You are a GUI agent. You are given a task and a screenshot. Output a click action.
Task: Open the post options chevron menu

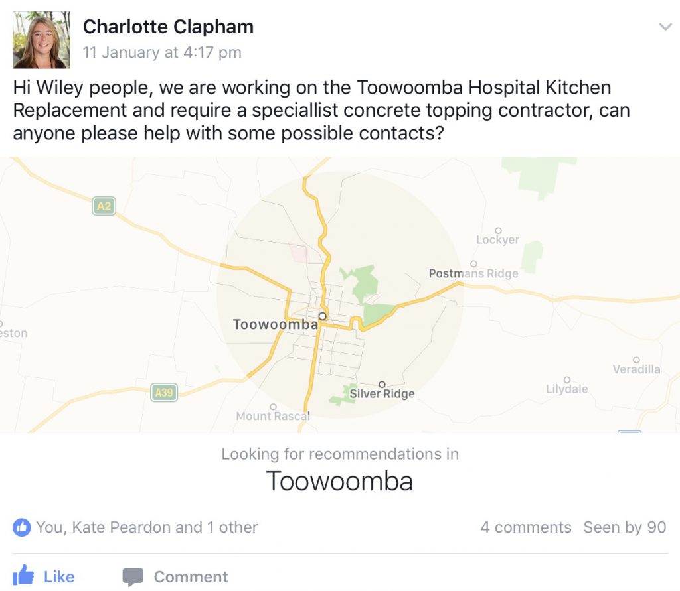[x=665, y=27]
